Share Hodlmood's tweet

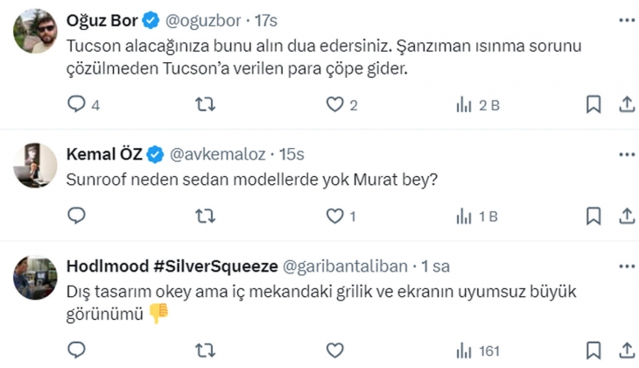[x=627, y=350]
